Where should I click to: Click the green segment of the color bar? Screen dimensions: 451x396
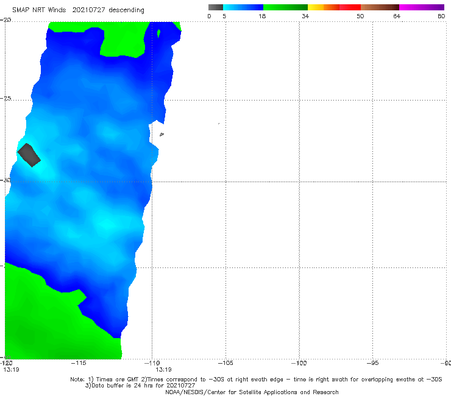[x=285, y=7]
